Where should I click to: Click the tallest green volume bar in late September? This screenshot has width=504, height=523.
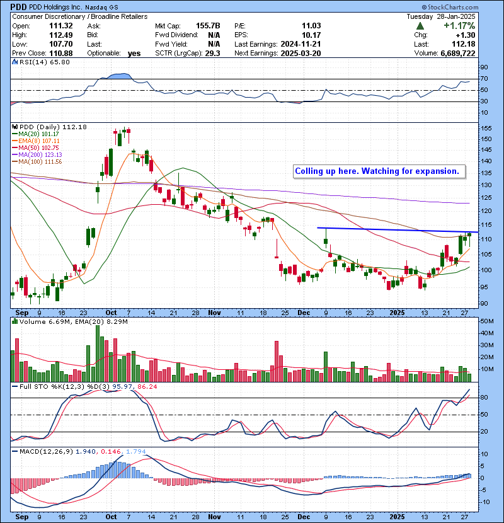[98, 353]
